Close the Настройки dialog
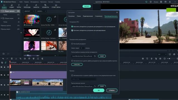The width and height of the screenshot is (178, 100). click(117, 12)
